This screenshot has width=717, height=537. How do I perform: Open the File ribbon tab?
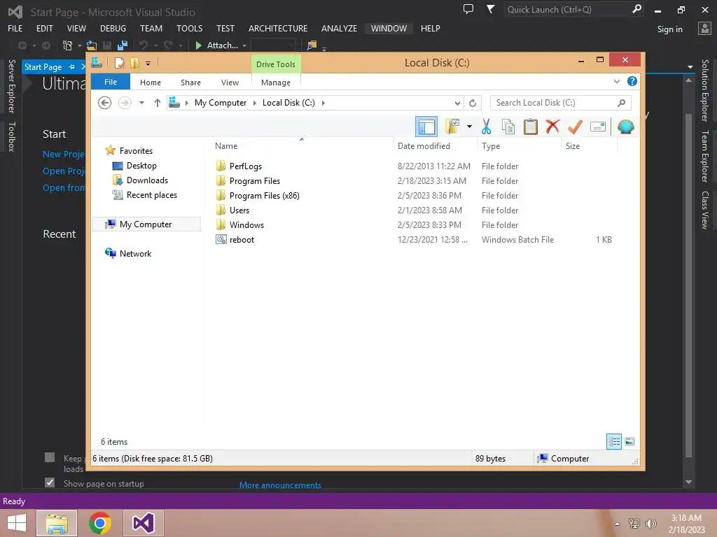click(111, 83)
